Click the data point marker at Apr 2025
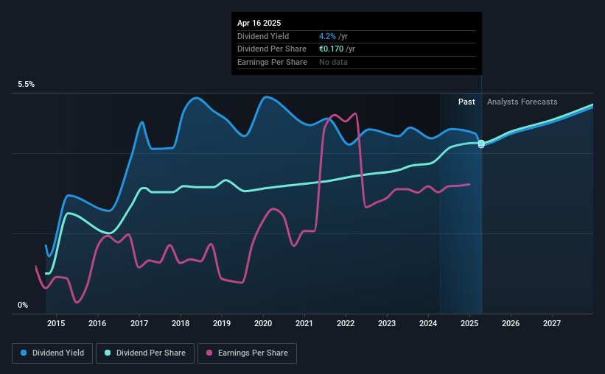 (481, 144)
